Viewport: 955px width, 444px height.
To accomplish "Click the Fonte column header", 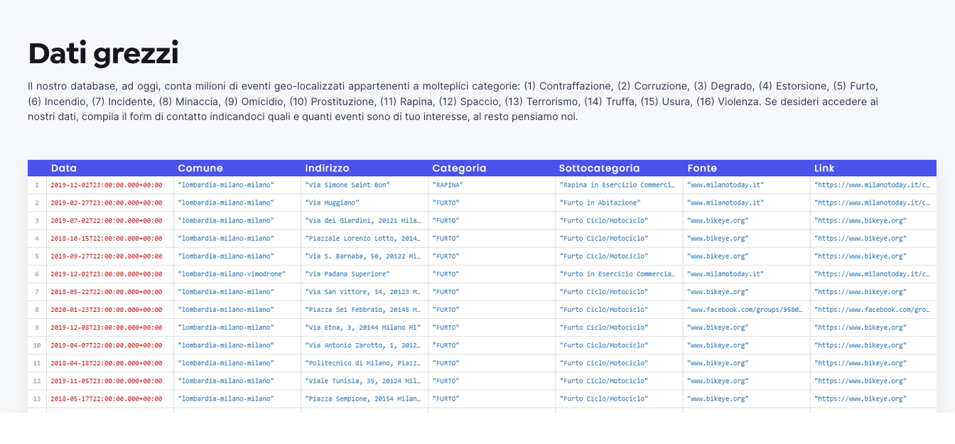I will (702, 168).
